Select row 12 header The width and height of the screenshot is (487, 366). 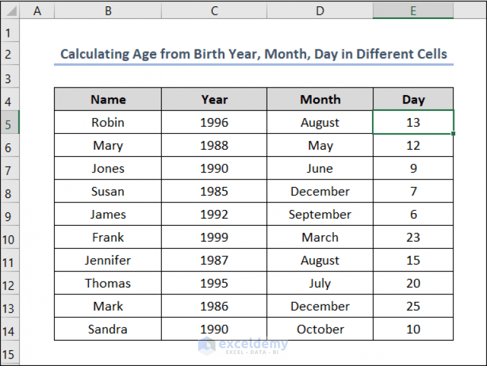10,283
